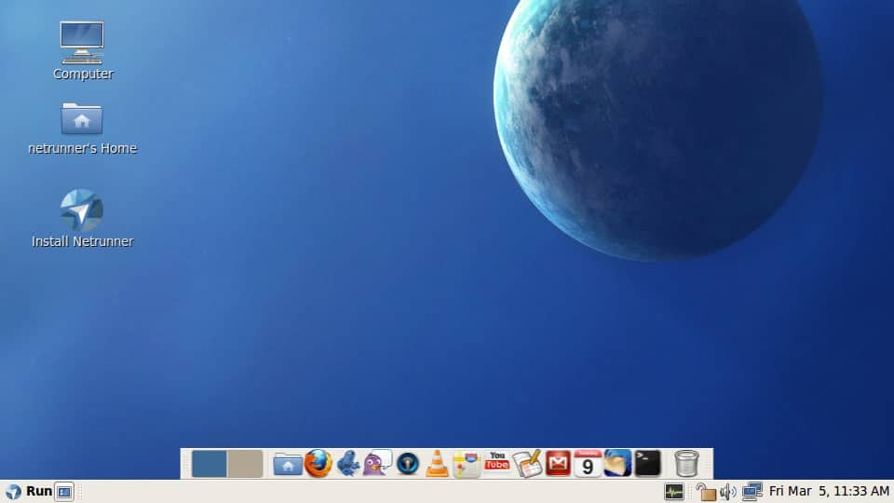Open the system monitor tray applet
894x503 pixels.
[x=674, y=492]
